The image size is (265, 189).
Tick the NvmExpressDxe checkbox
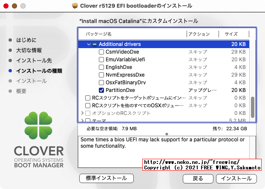tap(101, 75)
